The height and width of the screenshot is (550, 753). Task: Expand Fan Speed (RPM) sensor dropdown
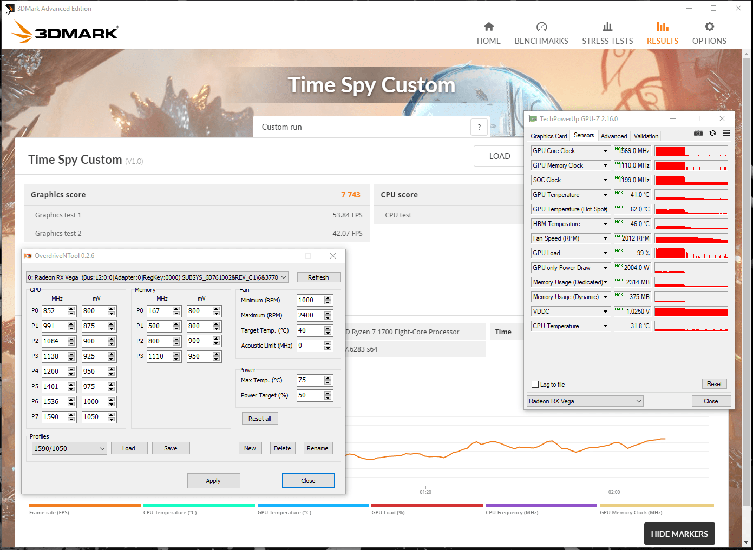(605, 238)
